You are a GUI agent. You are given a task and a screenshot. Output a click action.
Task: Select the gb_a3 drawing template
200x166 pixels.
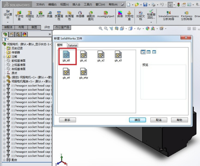pyautogui.click(x=118, y=56)
